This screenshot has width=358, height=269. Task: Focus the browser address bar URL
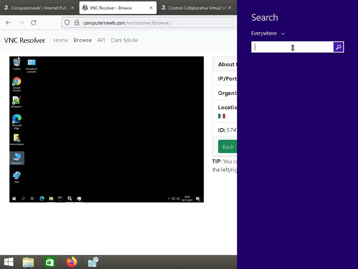tap(127, 23)
